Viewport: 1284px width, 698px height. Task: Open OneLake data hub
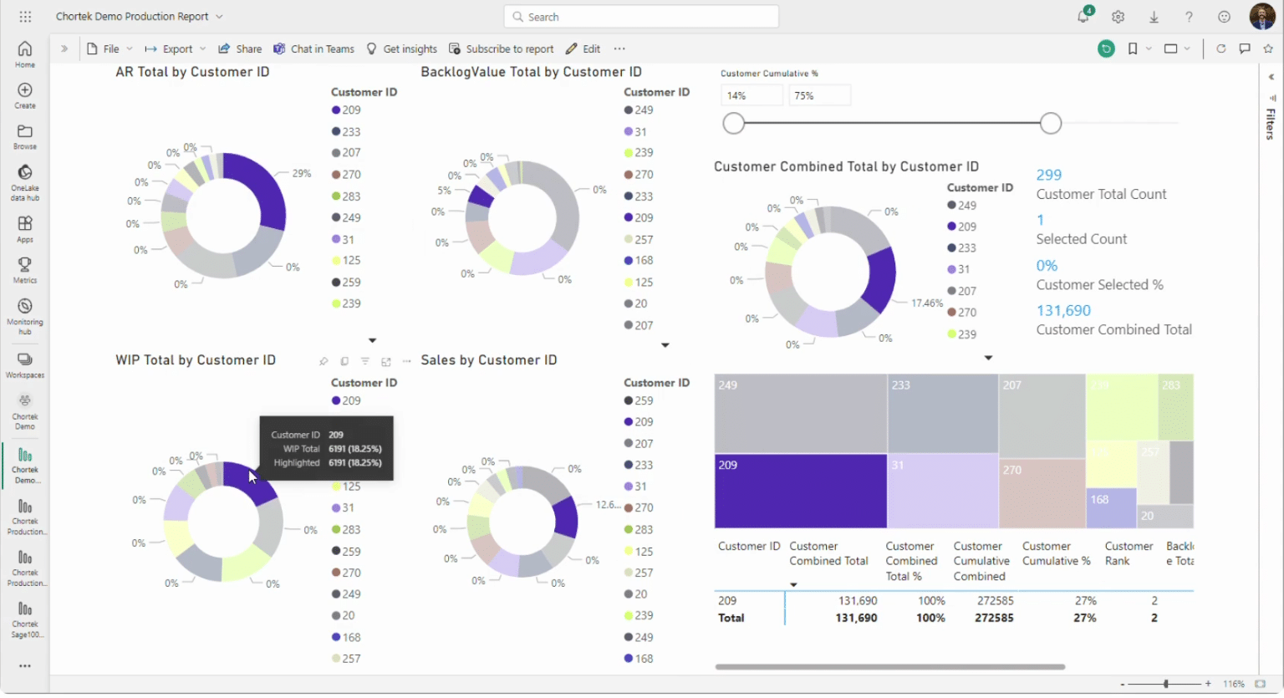click(x=25, y=182)
